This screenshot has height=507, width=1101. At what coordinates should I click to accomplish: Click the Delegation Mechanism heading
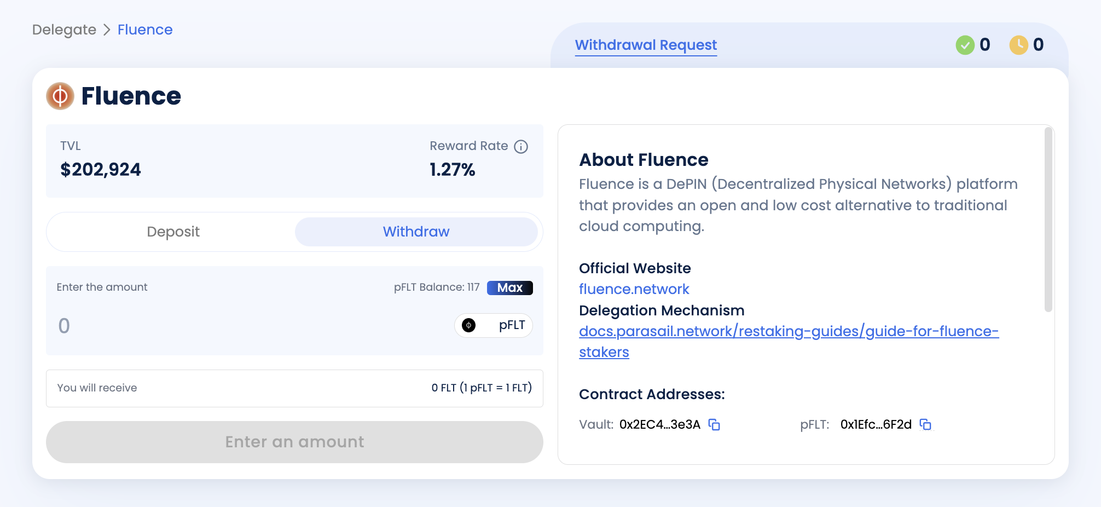(x=662, y=310)
